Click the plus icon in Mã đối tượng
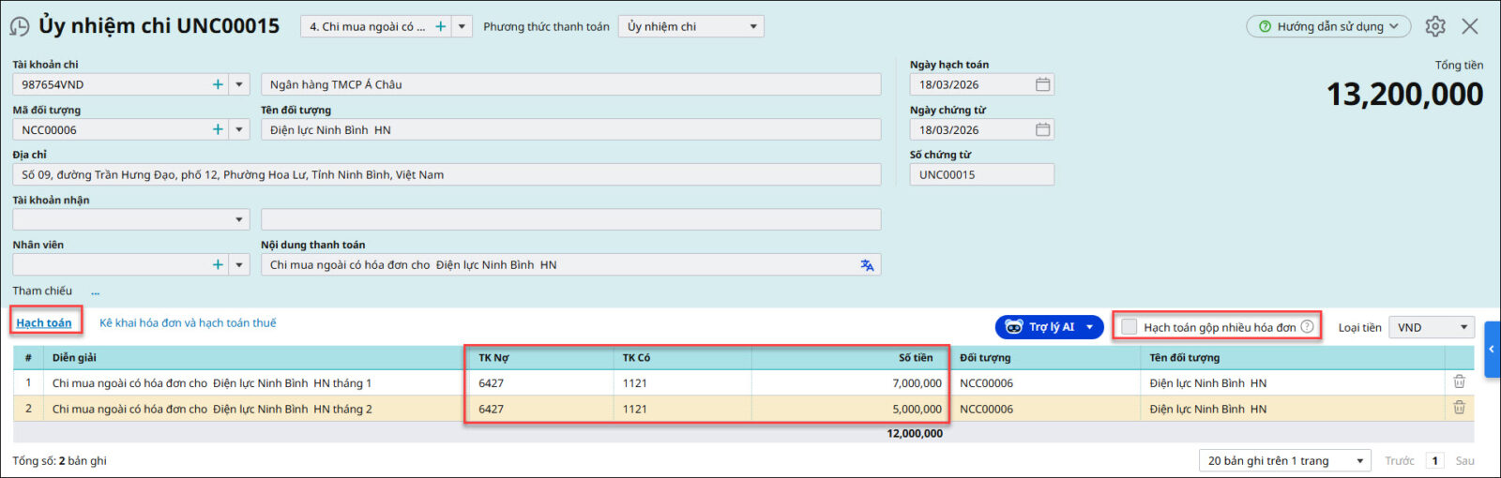The width and height of the screenshot is (1501, 478). pyautogui.click(x=218, y=129)
